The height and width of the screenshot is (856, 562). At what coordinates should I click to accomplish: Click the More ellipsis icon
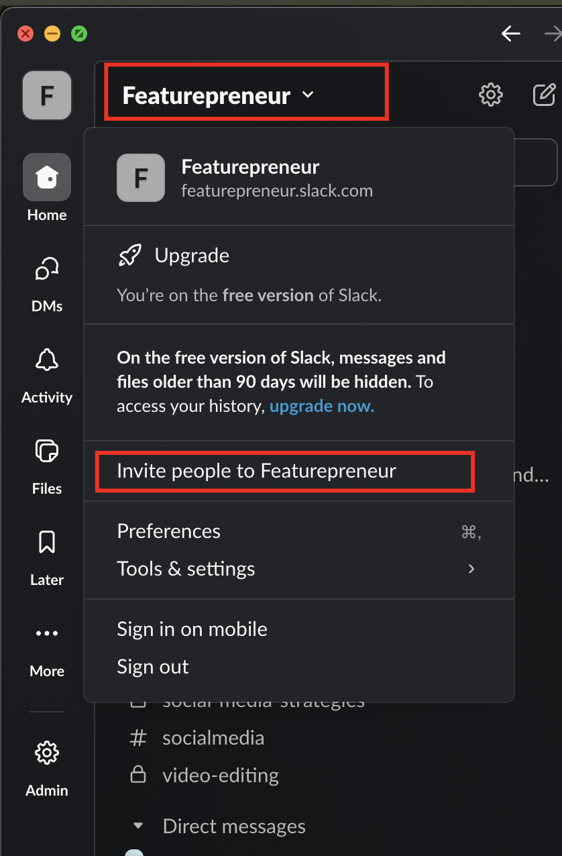[47, 633]
